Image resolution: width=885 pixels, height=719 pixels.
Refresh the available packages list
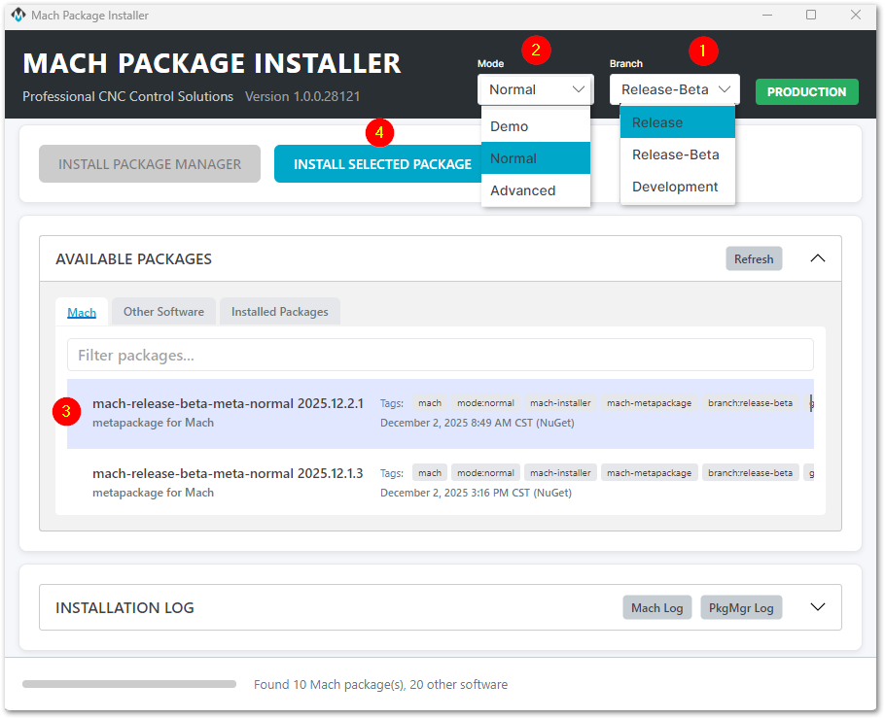click(754, 258)
